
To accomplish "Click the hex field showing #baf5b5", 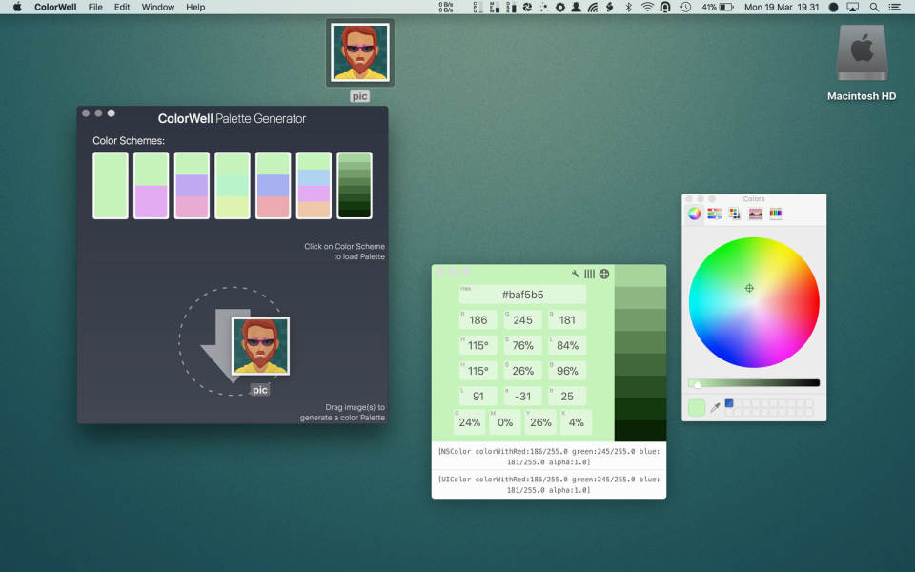I will (x=522, y=295).
